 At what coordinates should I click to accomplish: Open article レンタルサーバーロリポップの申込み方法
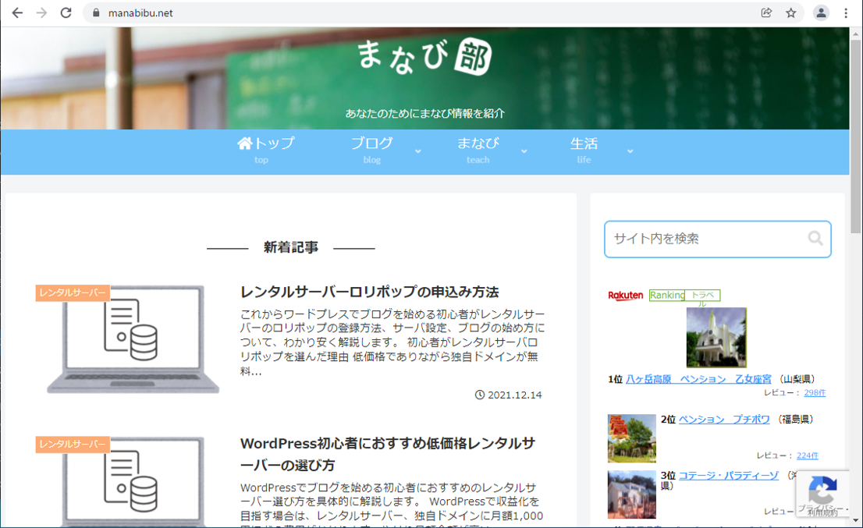[369, 292]
